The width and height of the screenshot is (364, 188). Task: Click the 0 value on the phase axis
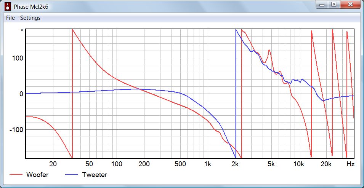point(21,94)
